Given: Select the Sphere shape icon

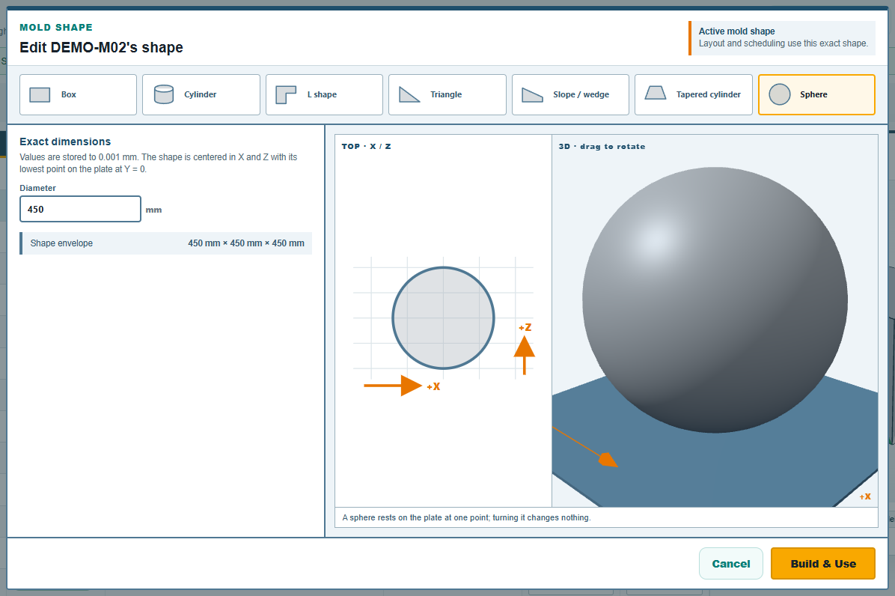Looking at the screenshot, I should tap(779, 95).
